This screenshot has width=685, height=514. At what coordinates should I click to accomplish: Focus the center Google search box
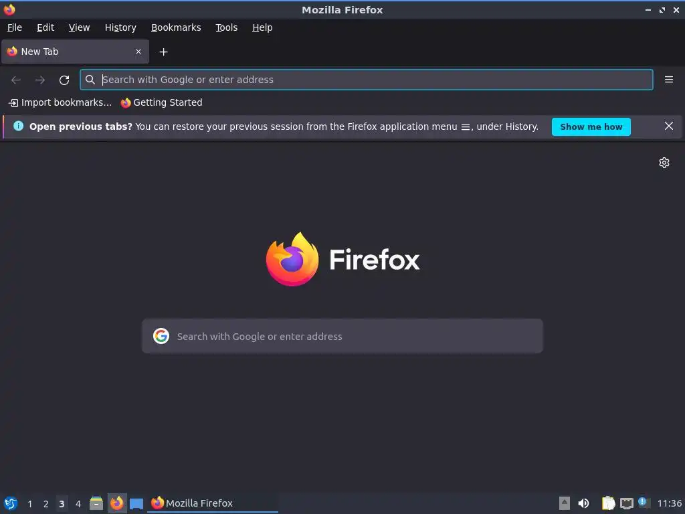coord(342,336)
